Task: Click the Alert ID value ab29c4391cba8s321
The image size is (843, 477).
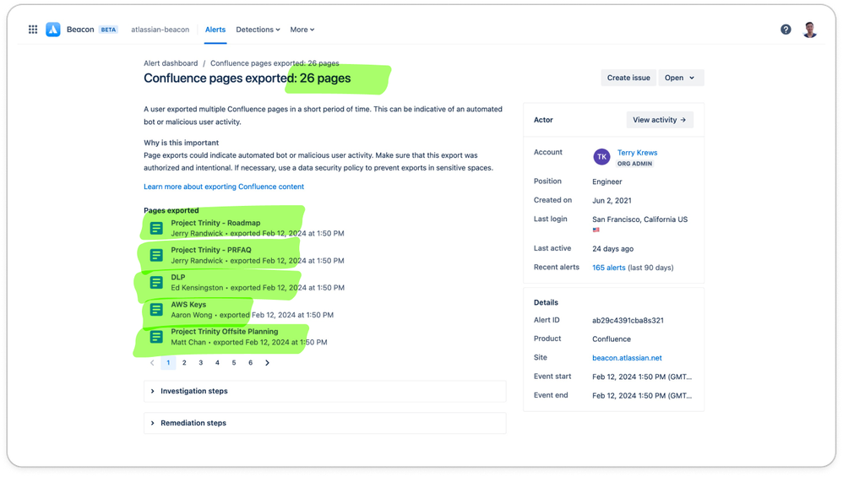Action: point(628,321)
